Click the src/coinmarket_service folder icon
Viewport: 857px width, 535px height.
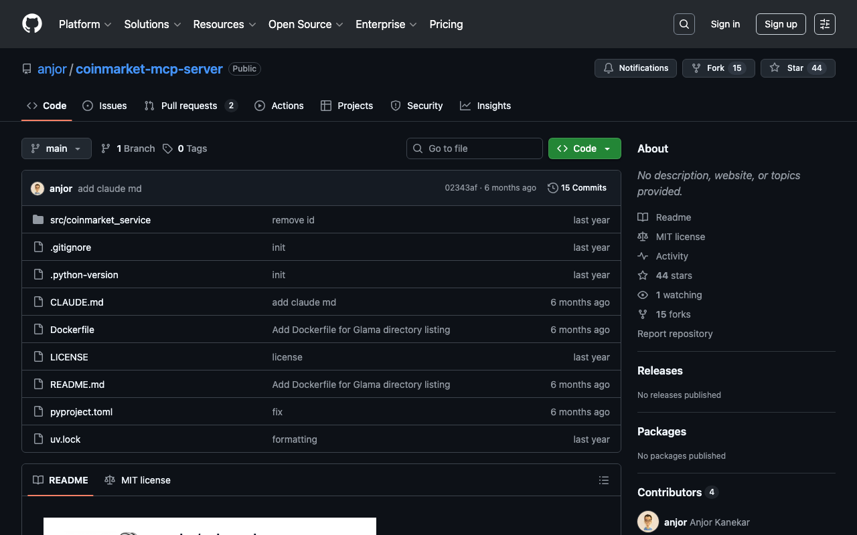point(38,220)
